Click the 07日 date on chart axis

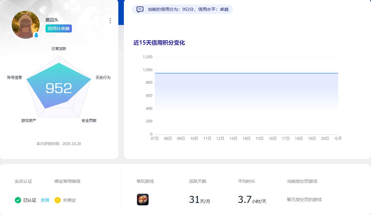point(155,139)
